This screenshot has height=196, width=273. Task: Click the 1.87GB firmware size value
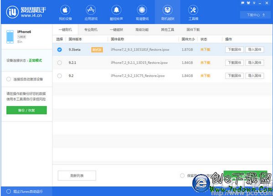187,50
